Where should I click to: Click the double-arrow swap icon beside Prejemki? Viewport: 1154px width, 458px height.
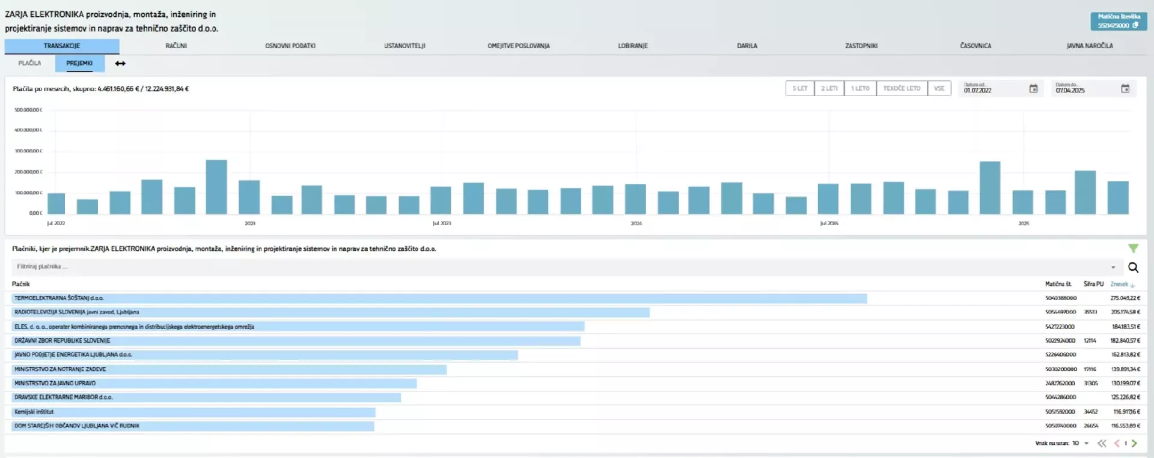120,64
